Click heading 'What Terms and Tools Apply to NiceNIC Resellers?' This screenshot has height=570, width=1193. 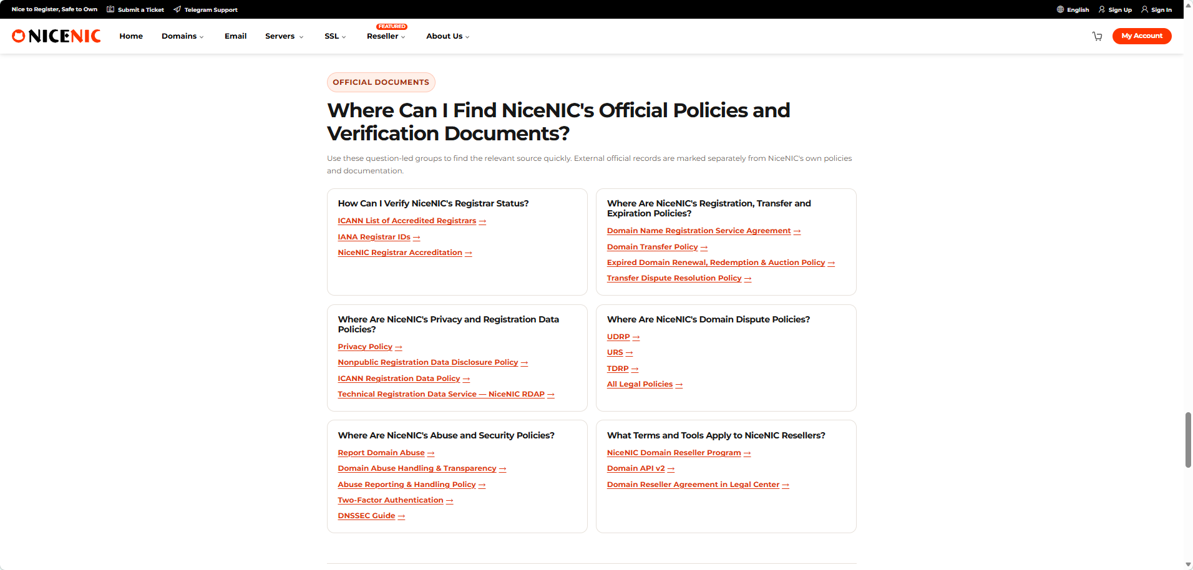pos(716,435)
